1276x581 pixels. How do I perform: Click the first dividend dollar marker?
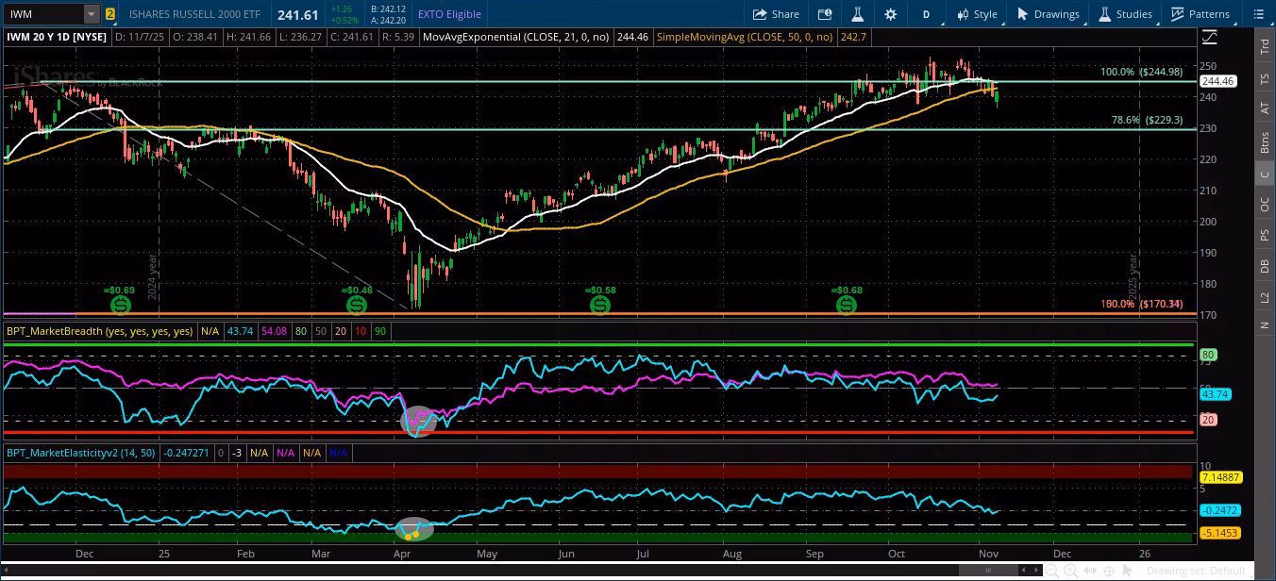point(121,305)
